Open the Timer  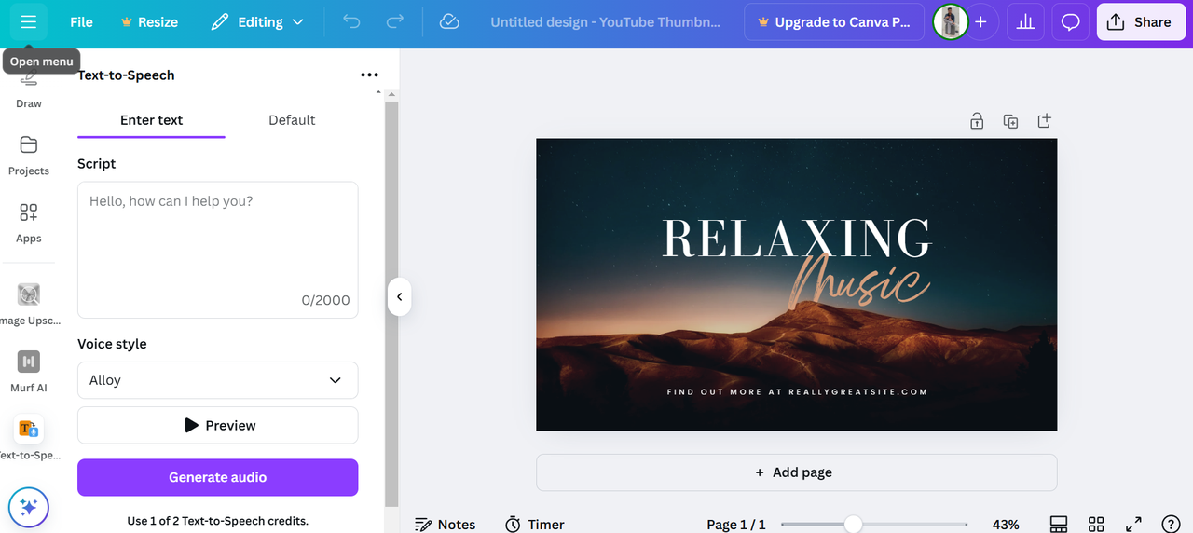point(534,525)
